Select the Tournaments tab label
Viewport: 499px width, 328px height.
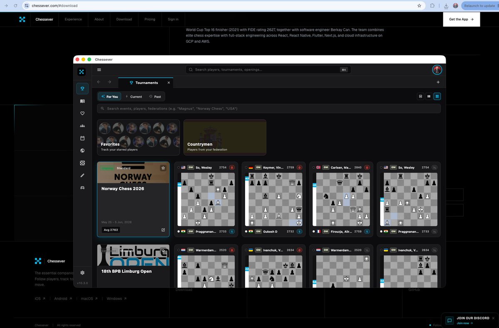[x=147, y=83]
